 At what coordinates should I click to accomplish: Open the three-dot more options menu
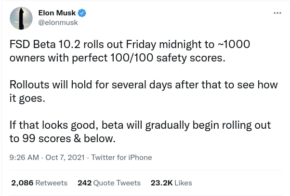pos(277,13)
